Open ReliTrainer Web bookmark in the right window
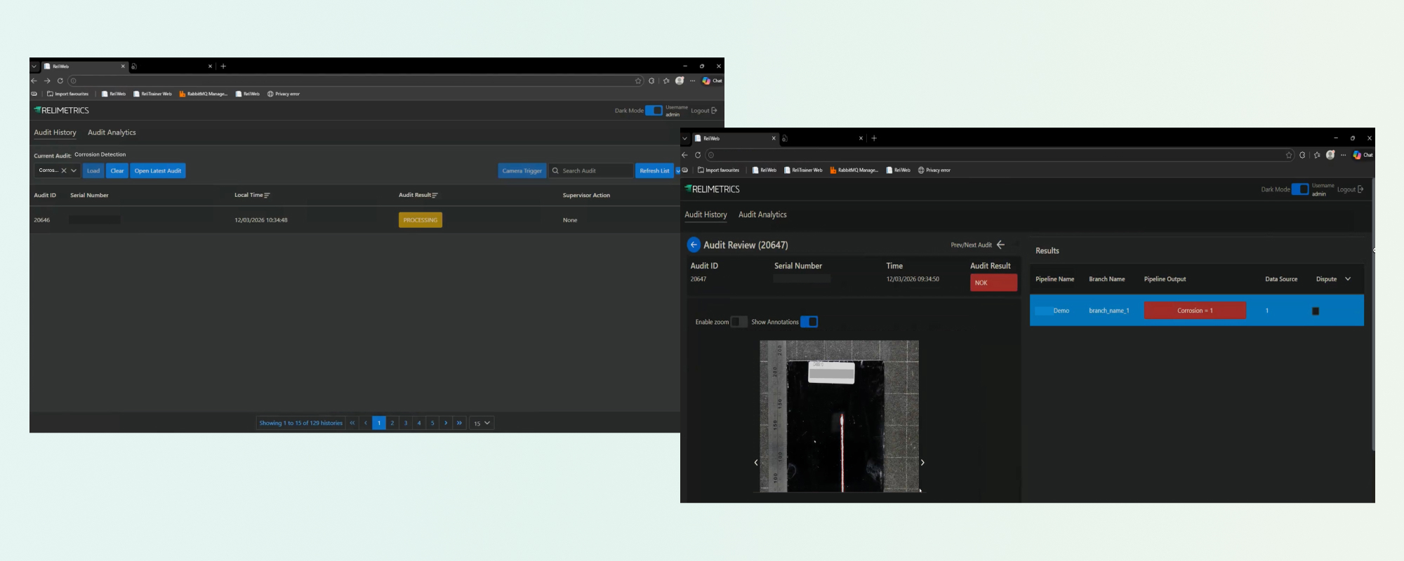Viewport: 1404px width, 561px height. tap(803, 170)
